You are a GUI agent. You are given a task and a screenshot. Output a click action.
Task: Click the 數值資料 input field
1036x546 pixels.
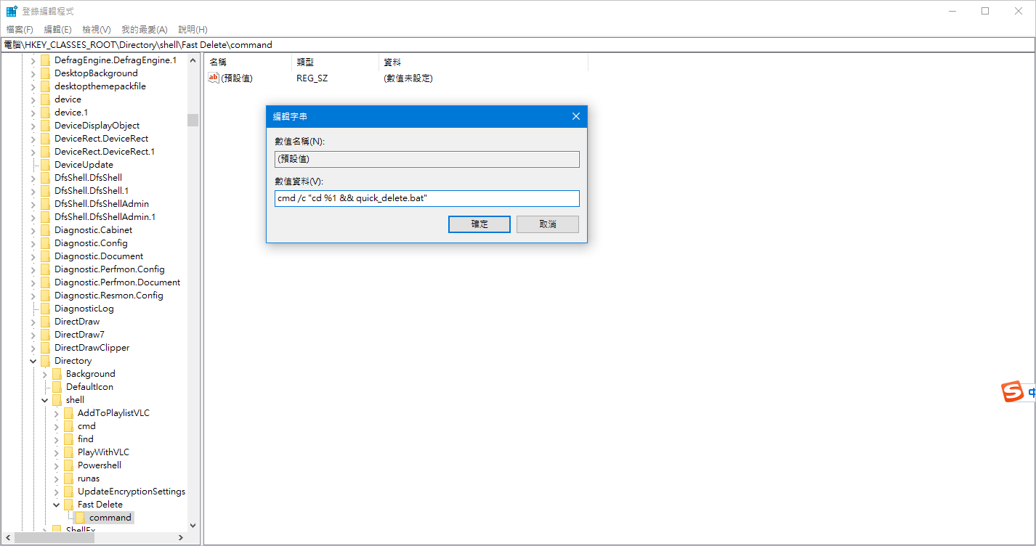[427, 198]
